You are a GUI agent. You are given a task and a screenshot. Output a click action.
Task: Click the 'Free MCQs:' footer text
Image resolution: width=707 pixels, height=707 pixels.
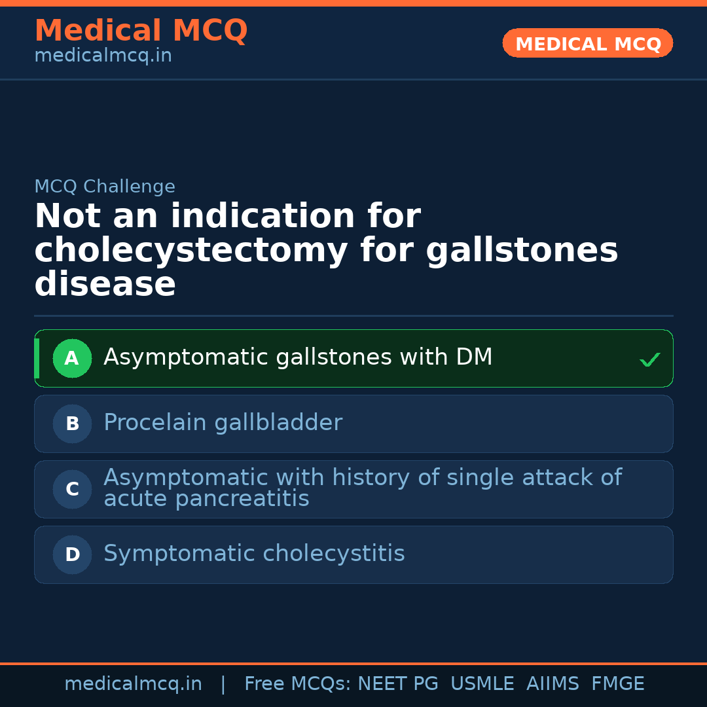(297, 684)
